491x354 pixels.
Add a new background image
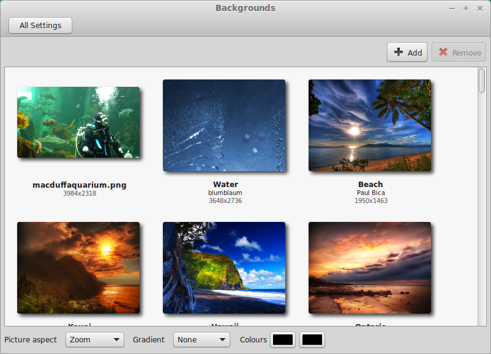coord(407,52)
